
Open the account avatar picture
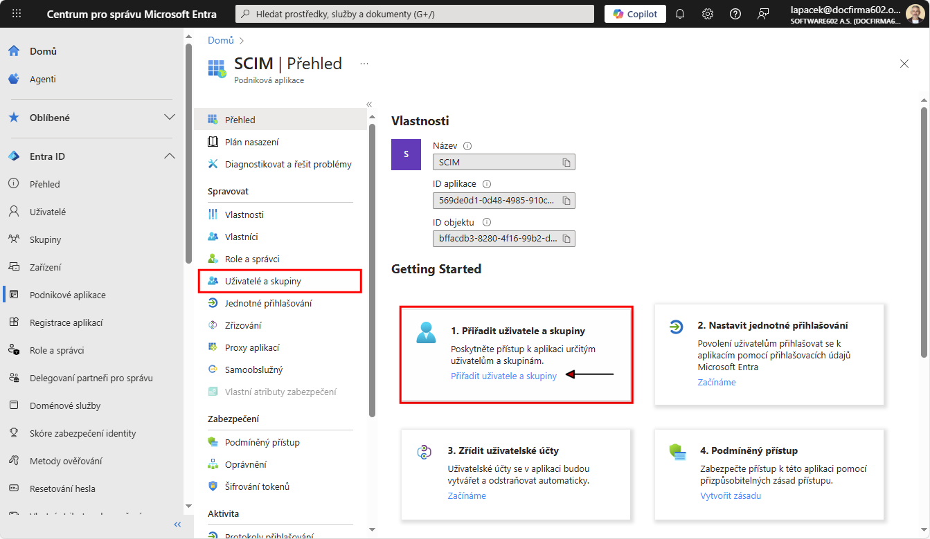coord(915,14)
